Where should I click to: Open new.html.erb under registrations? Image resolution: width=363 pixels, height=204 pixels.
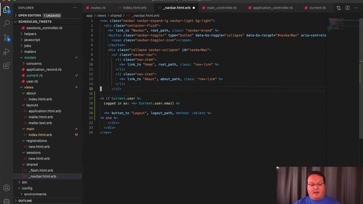tap(39, 147)
